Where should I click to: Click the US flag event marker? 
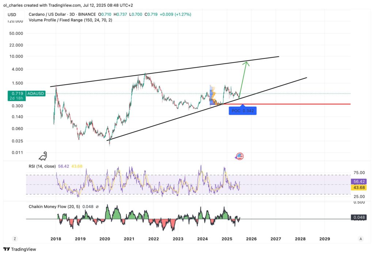pyautogui.click(x=239, y=156)
